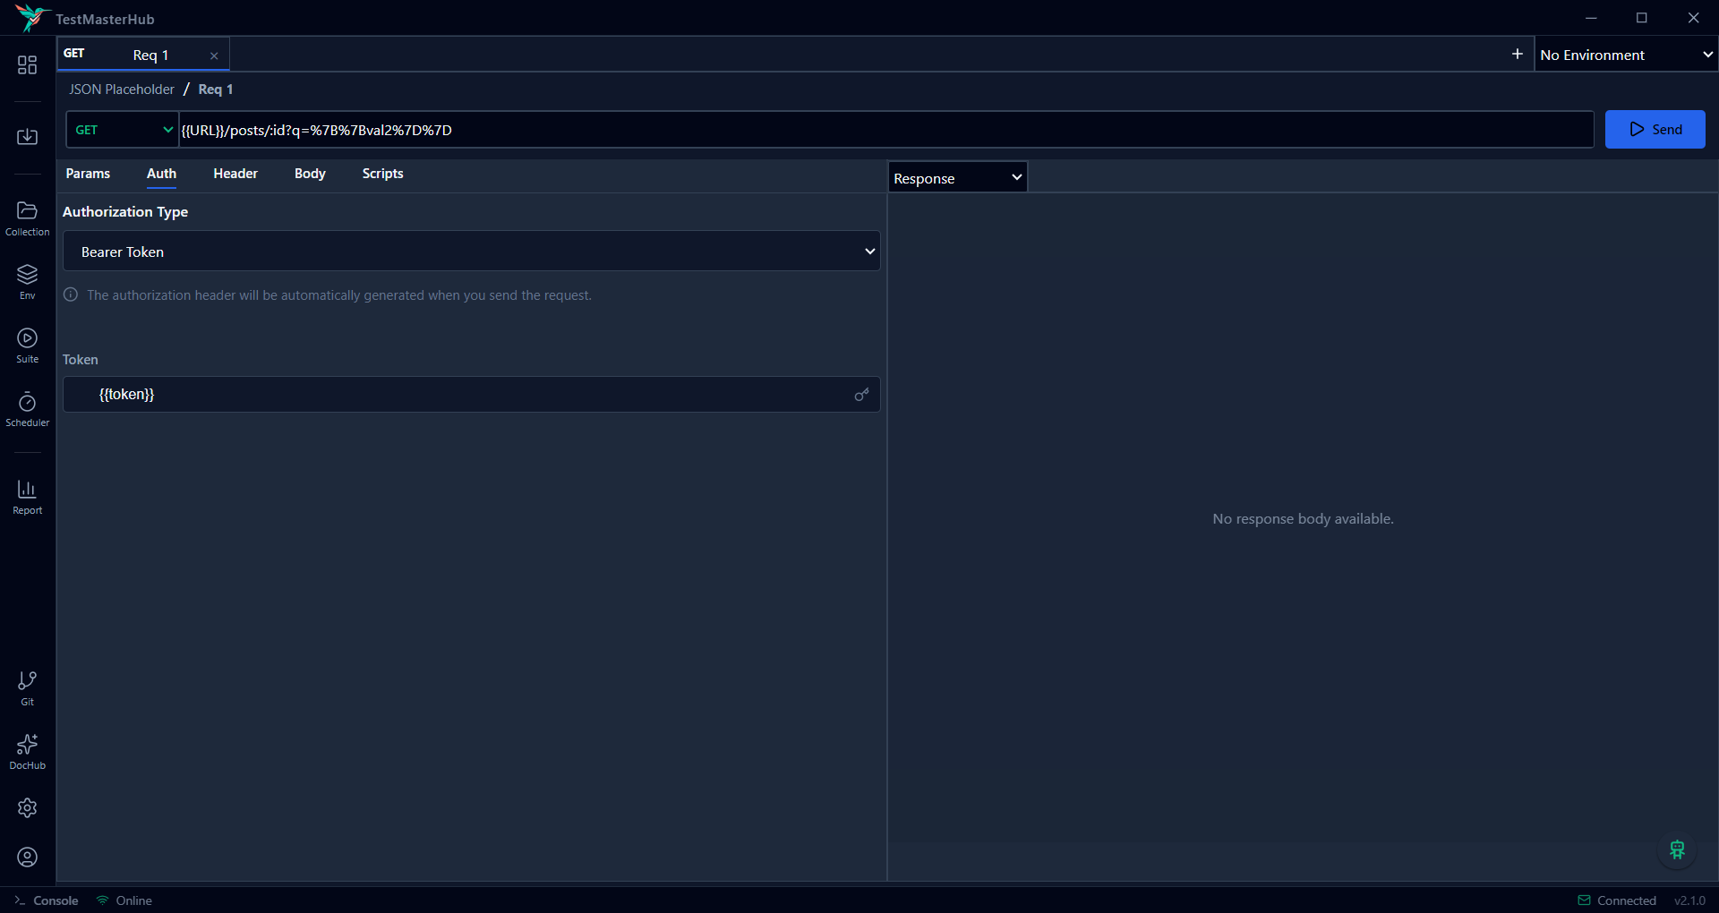Image resolution: width=1719 pixels, height=913 pixels.
Task: Open the GET method dropdown
Action: coord(122,130)
